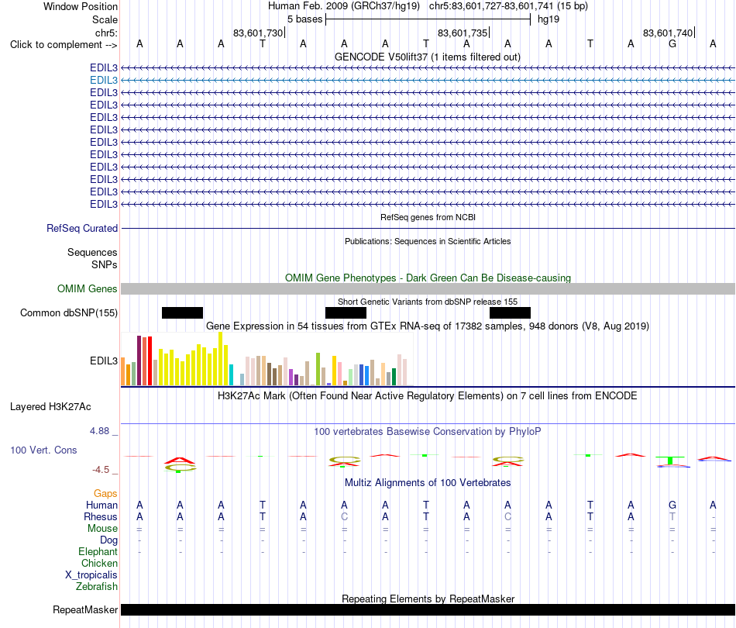Screen dimensions: 736x628
Task: Click the Chicken species label
Action: point(99,563)
